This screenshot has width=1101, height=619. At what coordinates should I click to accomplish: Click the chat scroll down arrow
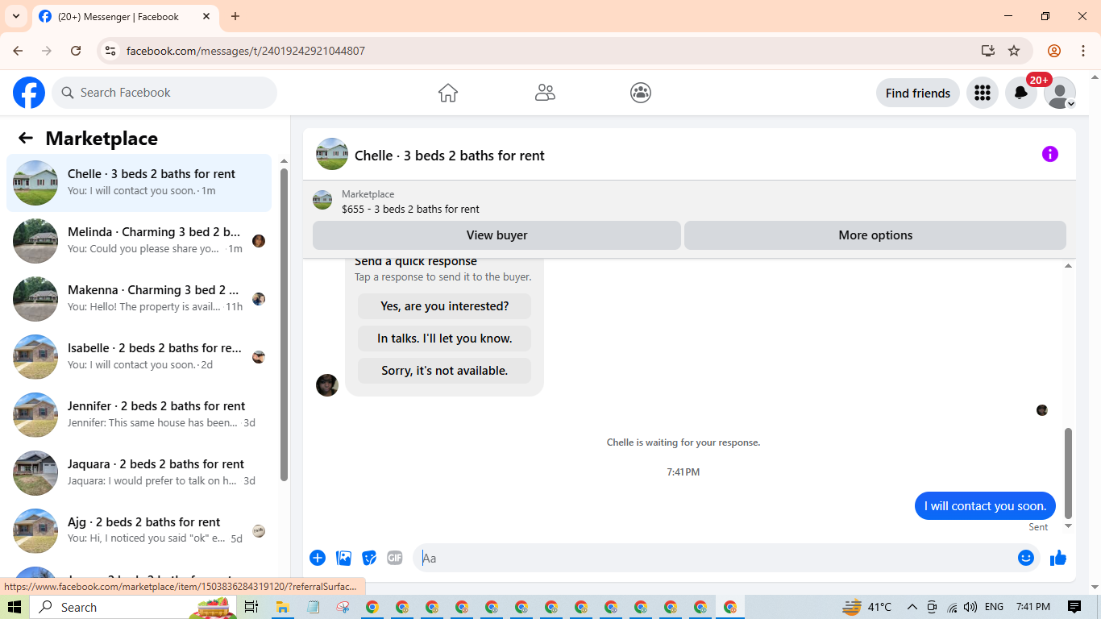pyautogui.click(x=1069, y=526)
